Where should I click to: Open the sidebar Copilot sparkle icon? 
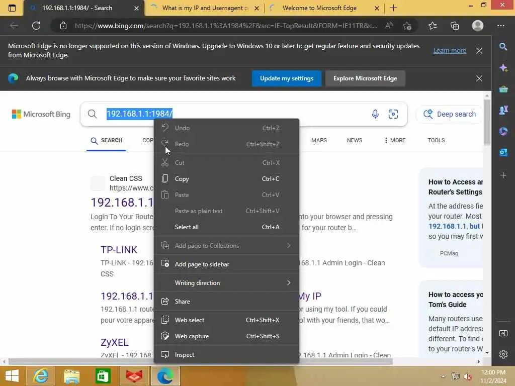(503, 68)
